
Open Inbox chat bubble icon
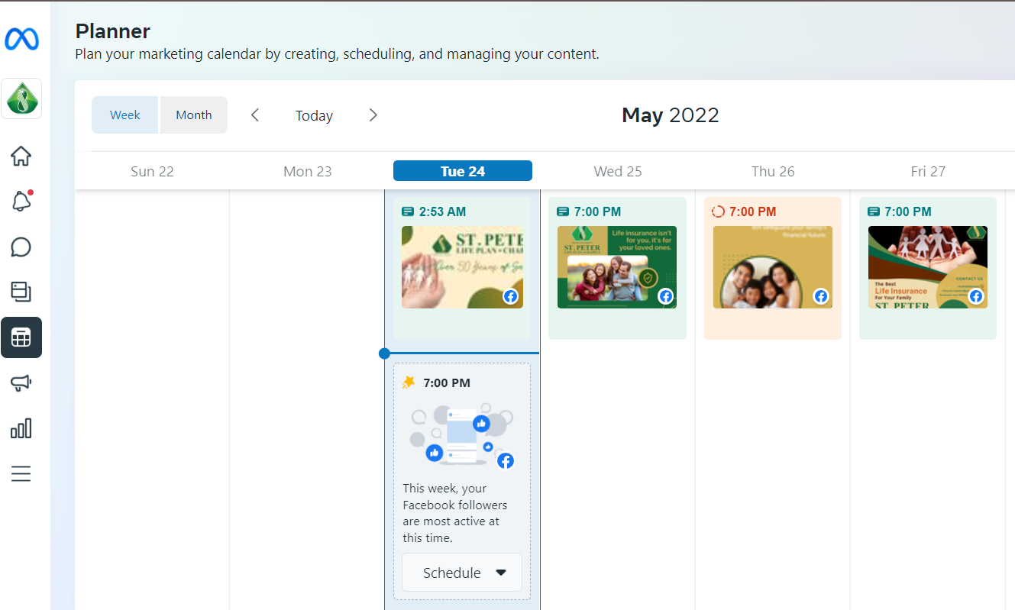point(21,247)
